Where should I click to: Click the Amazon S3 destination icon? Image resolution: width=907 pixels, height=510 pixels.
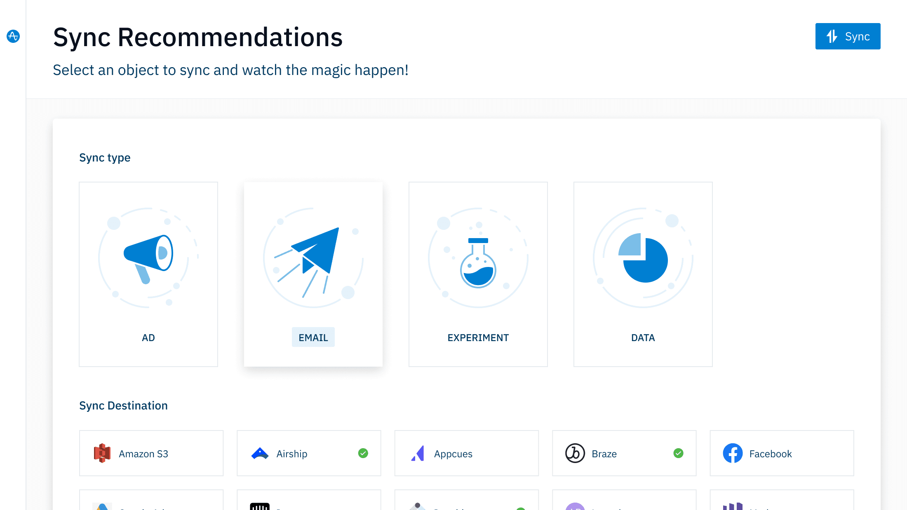[103, 453]
